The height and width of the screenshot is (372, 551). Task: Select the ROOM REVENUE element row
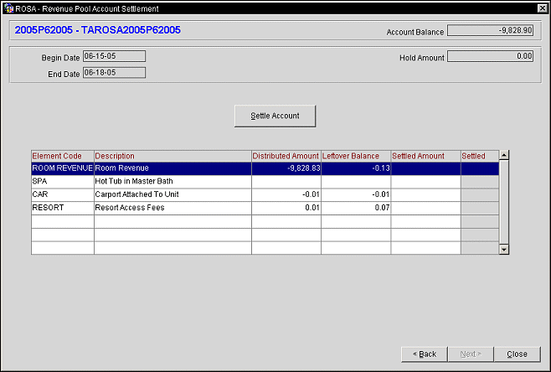pos(62,168)
